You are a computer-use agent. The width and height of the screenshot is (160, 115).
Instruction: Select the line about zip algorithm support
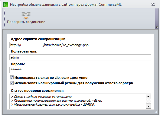(56, 101)
